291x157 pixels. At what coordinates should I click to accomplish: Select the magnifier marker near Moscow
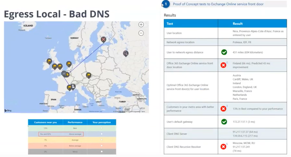[x=126, y=54]
